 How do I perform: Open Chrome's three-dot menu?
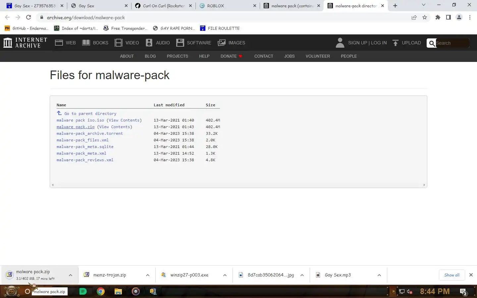[x=470, y=17]
